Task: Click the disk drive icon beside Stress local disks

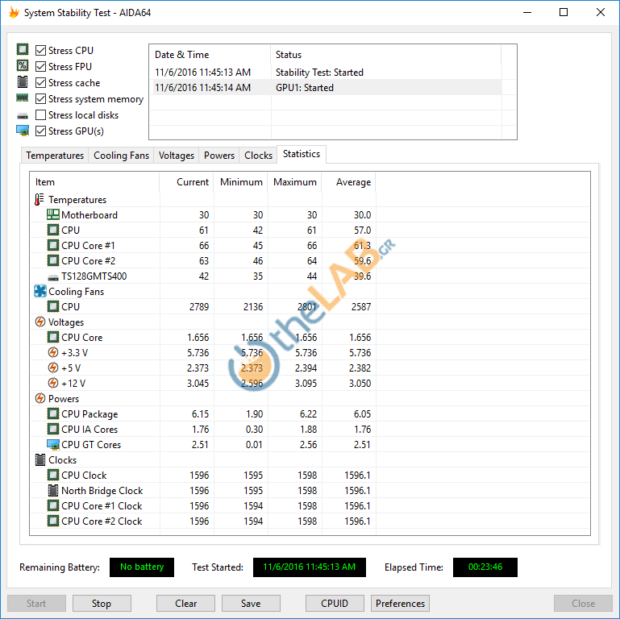Action: tap(23, 116)
